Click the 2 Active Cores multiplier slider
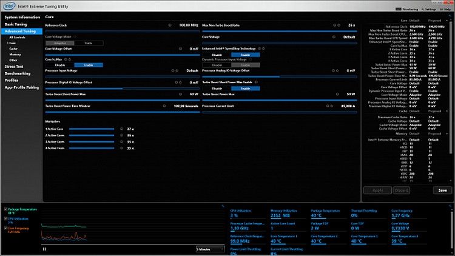Image resolution: width=455 pixels, height=256 pixels. click(x=92, y=135)
